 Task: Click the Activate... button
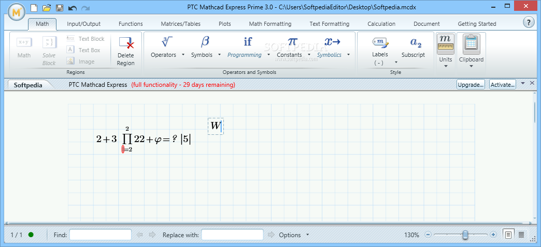pos(502,84)
